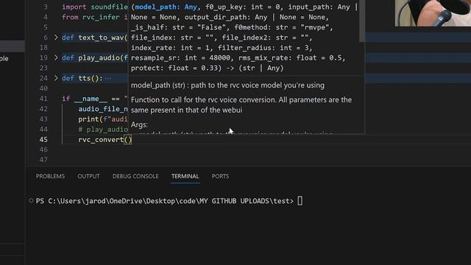471x265 pixels.
Task: Select the Terminal tab
Action: click(185, 177)
